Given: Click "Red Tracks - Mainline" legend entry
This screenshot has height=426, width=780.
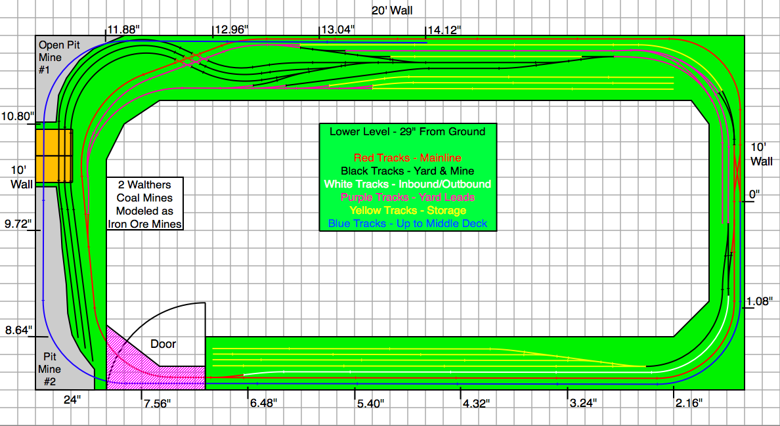Looking at the screenshot, I should [407, 158].
